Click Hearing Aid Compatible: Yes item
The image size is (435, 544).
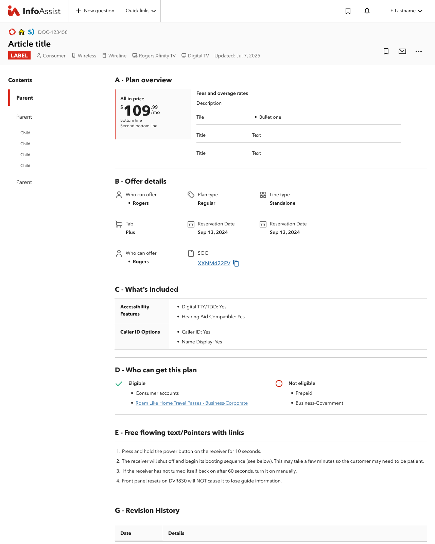tap(213, 317)
